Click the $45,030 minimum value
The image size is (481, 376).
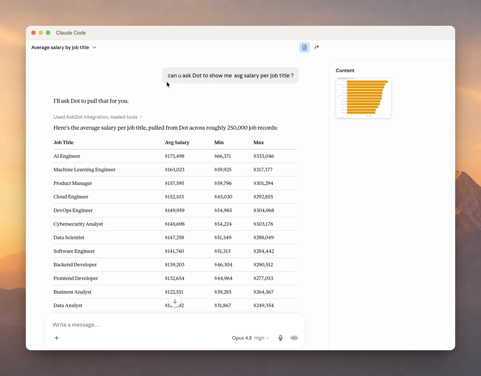tap(223, 197)
